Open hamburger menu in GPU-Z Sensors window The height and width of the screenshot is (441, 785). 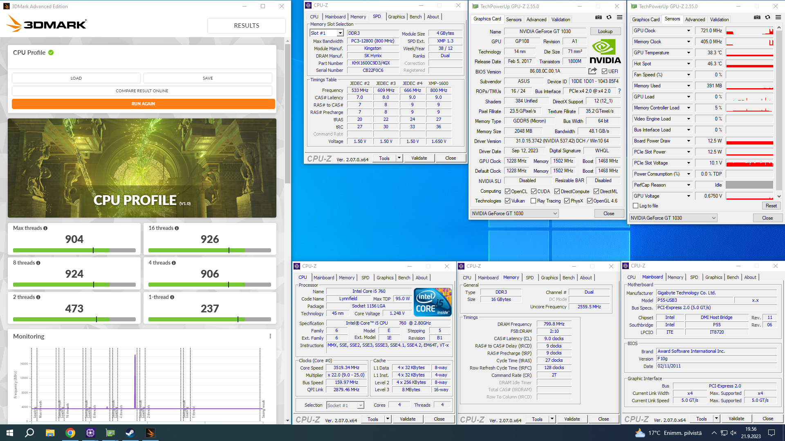(778, 17)
